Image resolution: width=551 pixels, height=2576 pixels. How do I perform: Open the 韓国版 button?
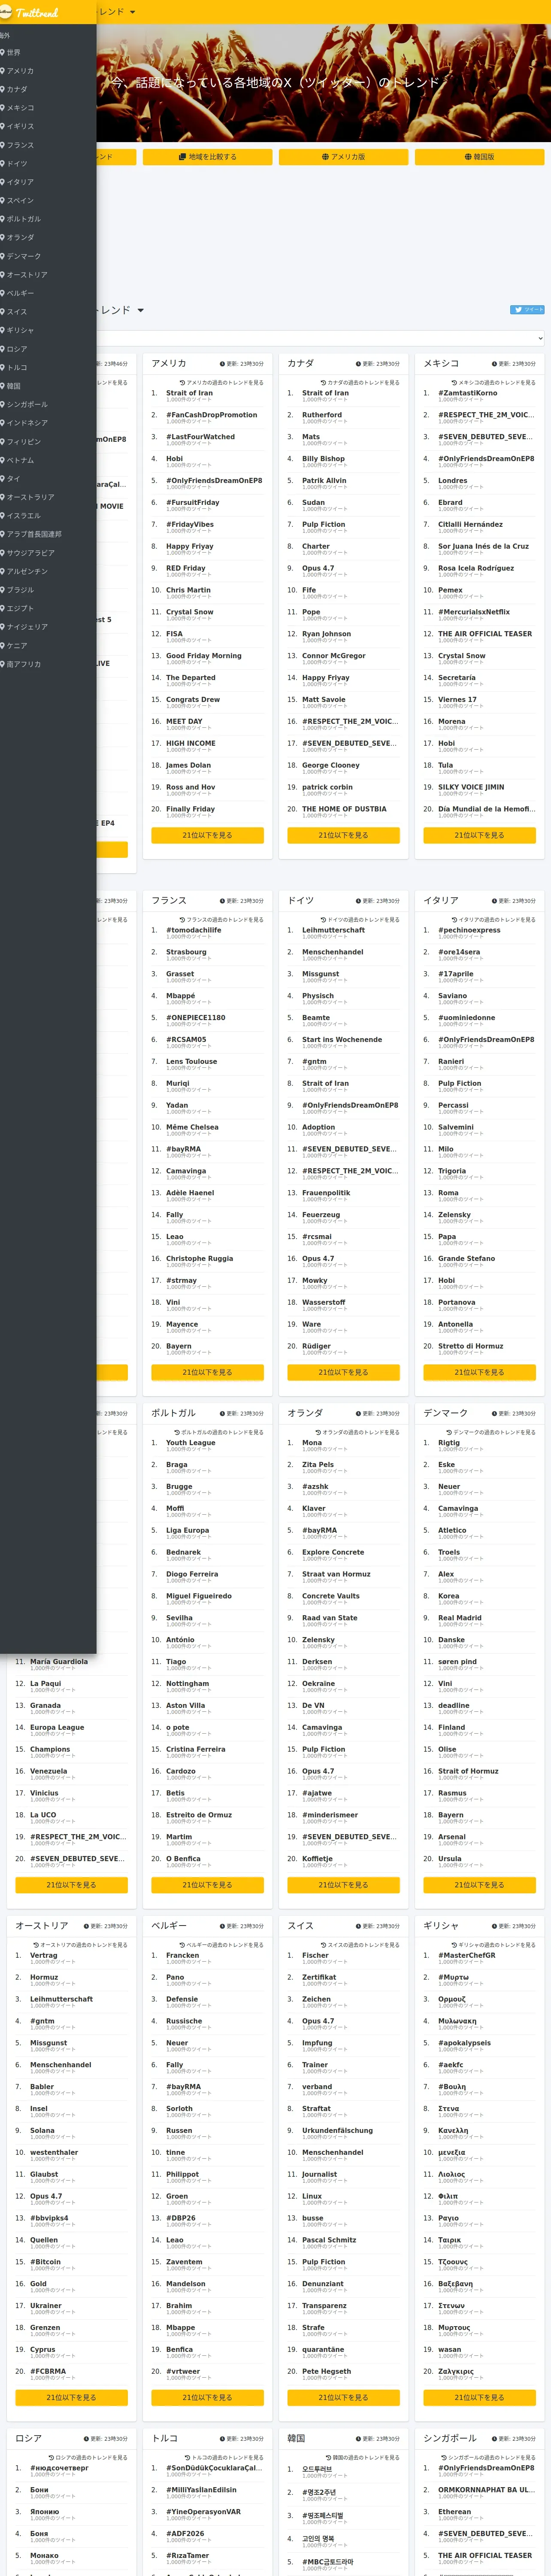tap(479, 157)
